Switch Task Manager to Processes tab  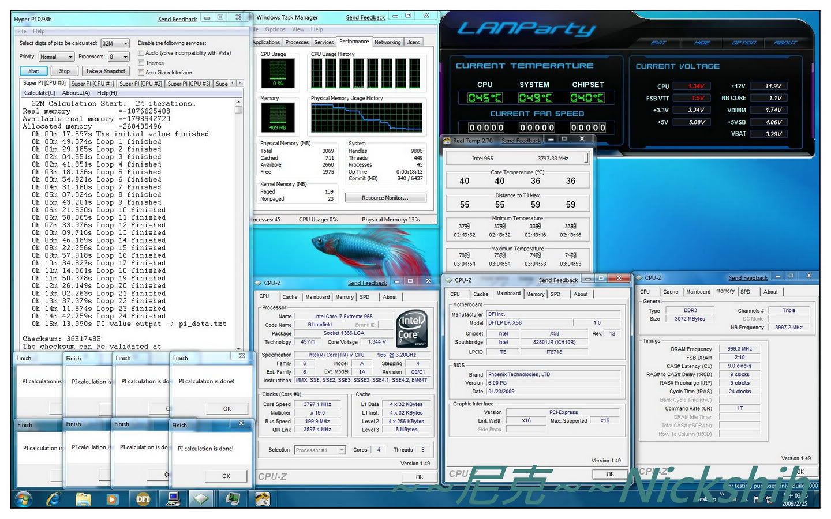297,42
